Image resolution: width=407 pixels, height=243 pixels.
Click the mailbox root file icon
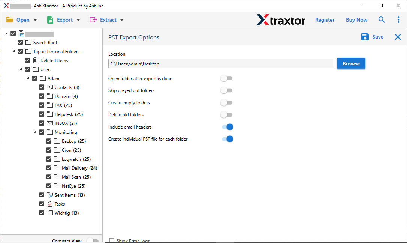[x=21, y=33]
